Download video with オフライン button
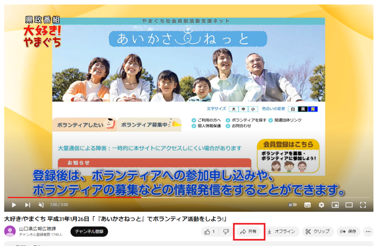376x246 pixels. point(281,232)
